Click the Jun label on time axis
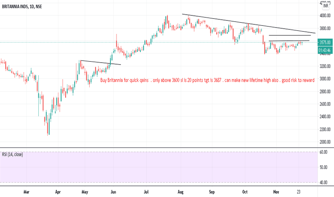Viewport: 334px width, 197px height. (x=113, y=192)
